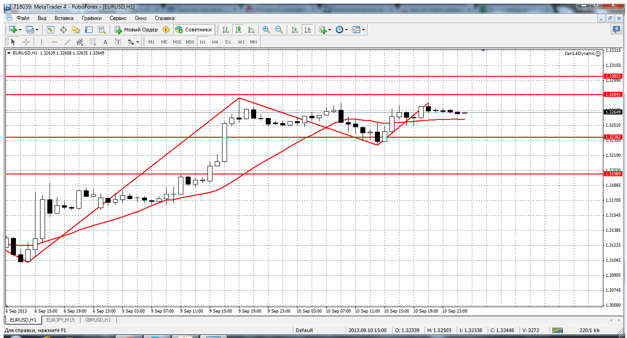Viewport: 627px width, 338px height.
Task: Click the Default profile in status bar
Action: (304, 330)
